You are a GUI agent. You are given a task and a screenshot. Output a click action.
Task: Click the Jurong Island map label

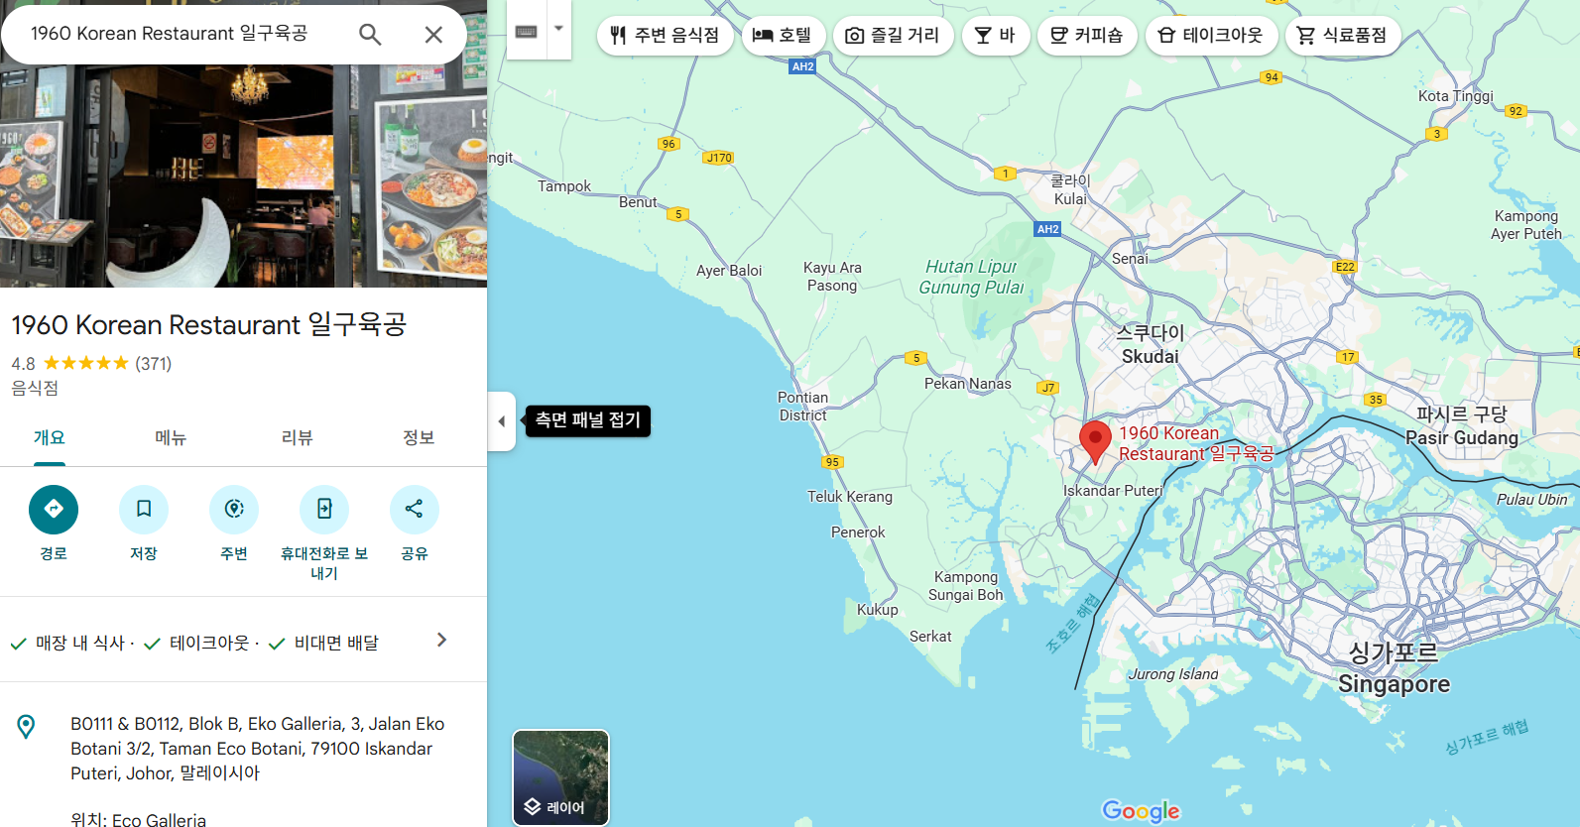tap(1173, 674)
